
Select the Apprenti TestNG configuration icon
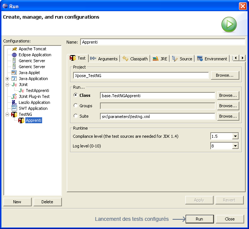[21, 120]
